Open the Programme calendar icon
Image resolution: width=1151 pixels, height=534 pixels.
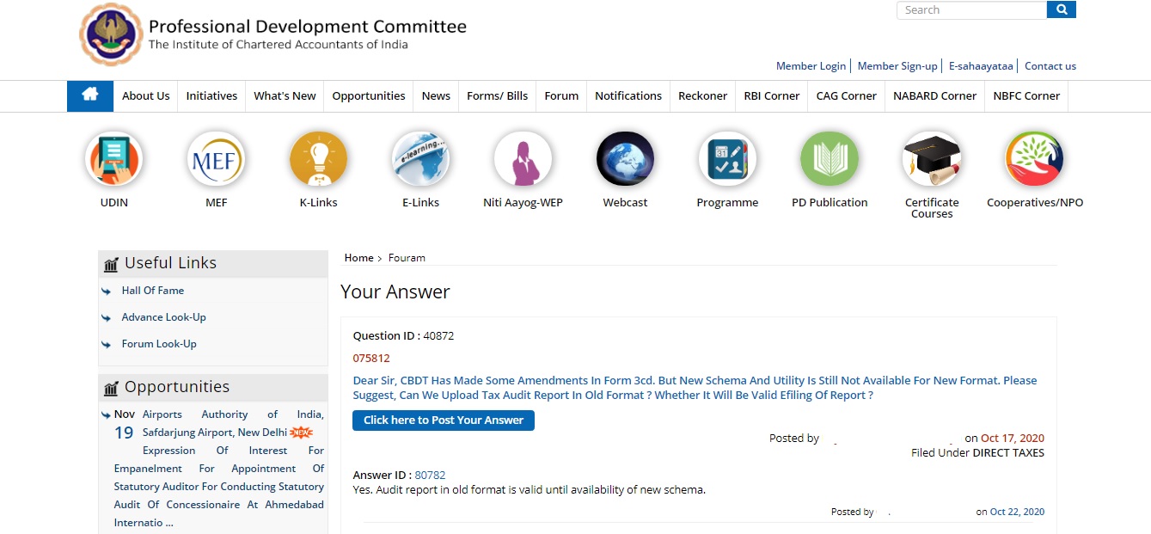click(727, 160)
